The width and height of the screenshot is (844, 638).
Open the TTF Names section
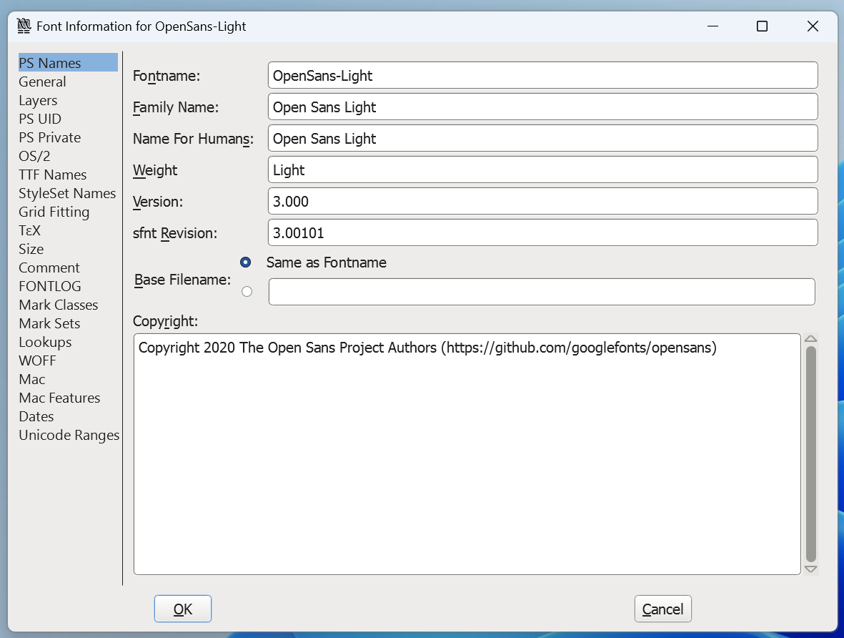[52, 175]
